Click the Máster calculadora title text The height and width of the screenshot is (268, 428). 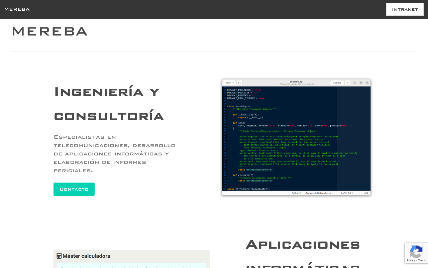click(x=86, y=256)
